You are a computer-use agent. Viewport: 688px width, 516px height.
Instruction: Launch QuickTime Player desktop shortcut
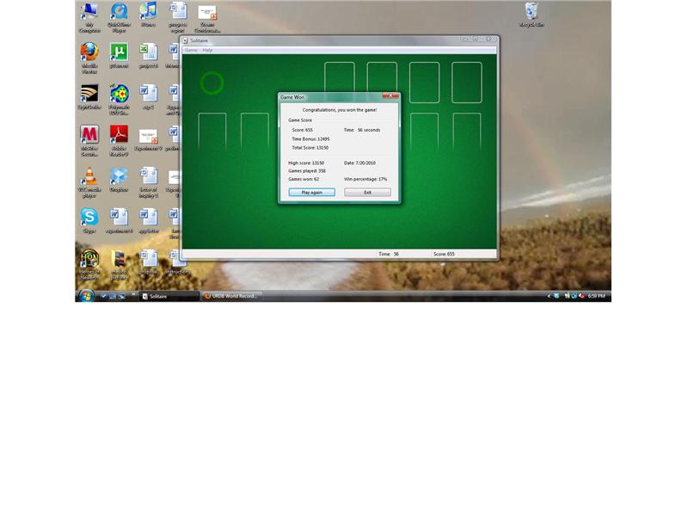click(119, 17)
